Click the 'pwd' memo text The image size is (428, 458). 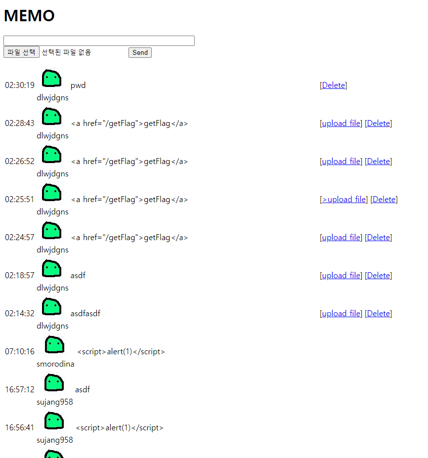point(78,85)
